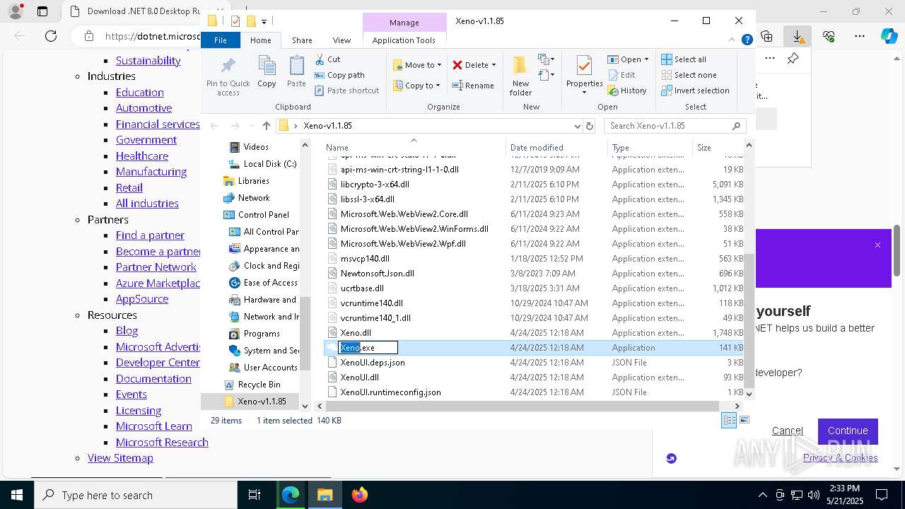This screenshot has height=509, width=905.
Task: Open Task View on taskbar
Action: tap(255, 495)
